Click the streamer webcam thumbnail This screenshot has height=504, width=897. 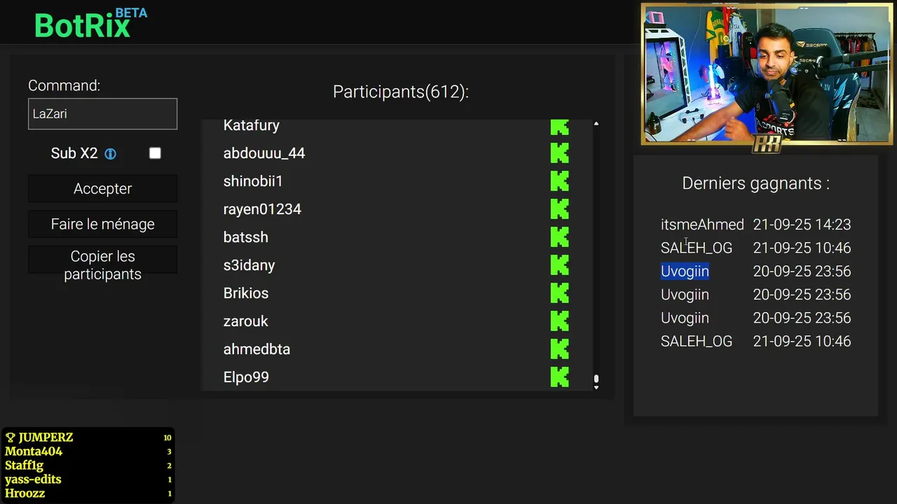pos(767,73)
